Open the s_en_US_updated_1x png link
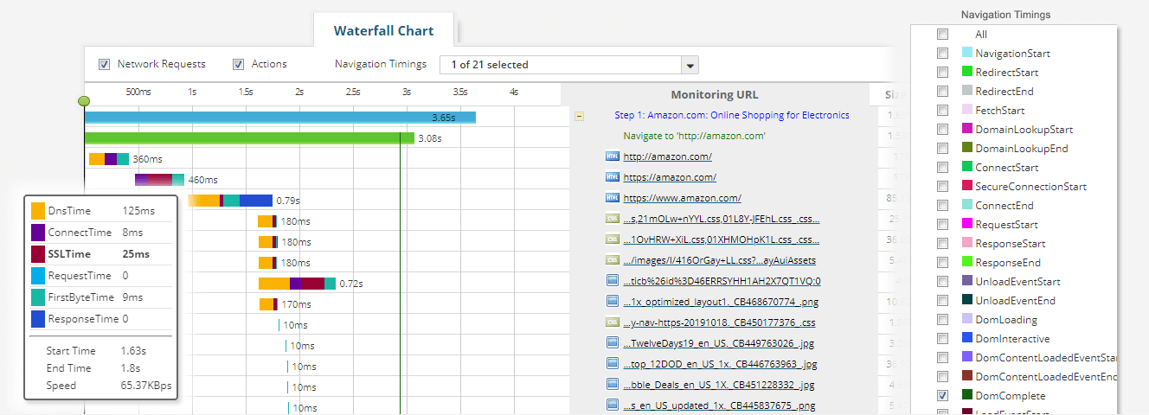 [719, 405]
